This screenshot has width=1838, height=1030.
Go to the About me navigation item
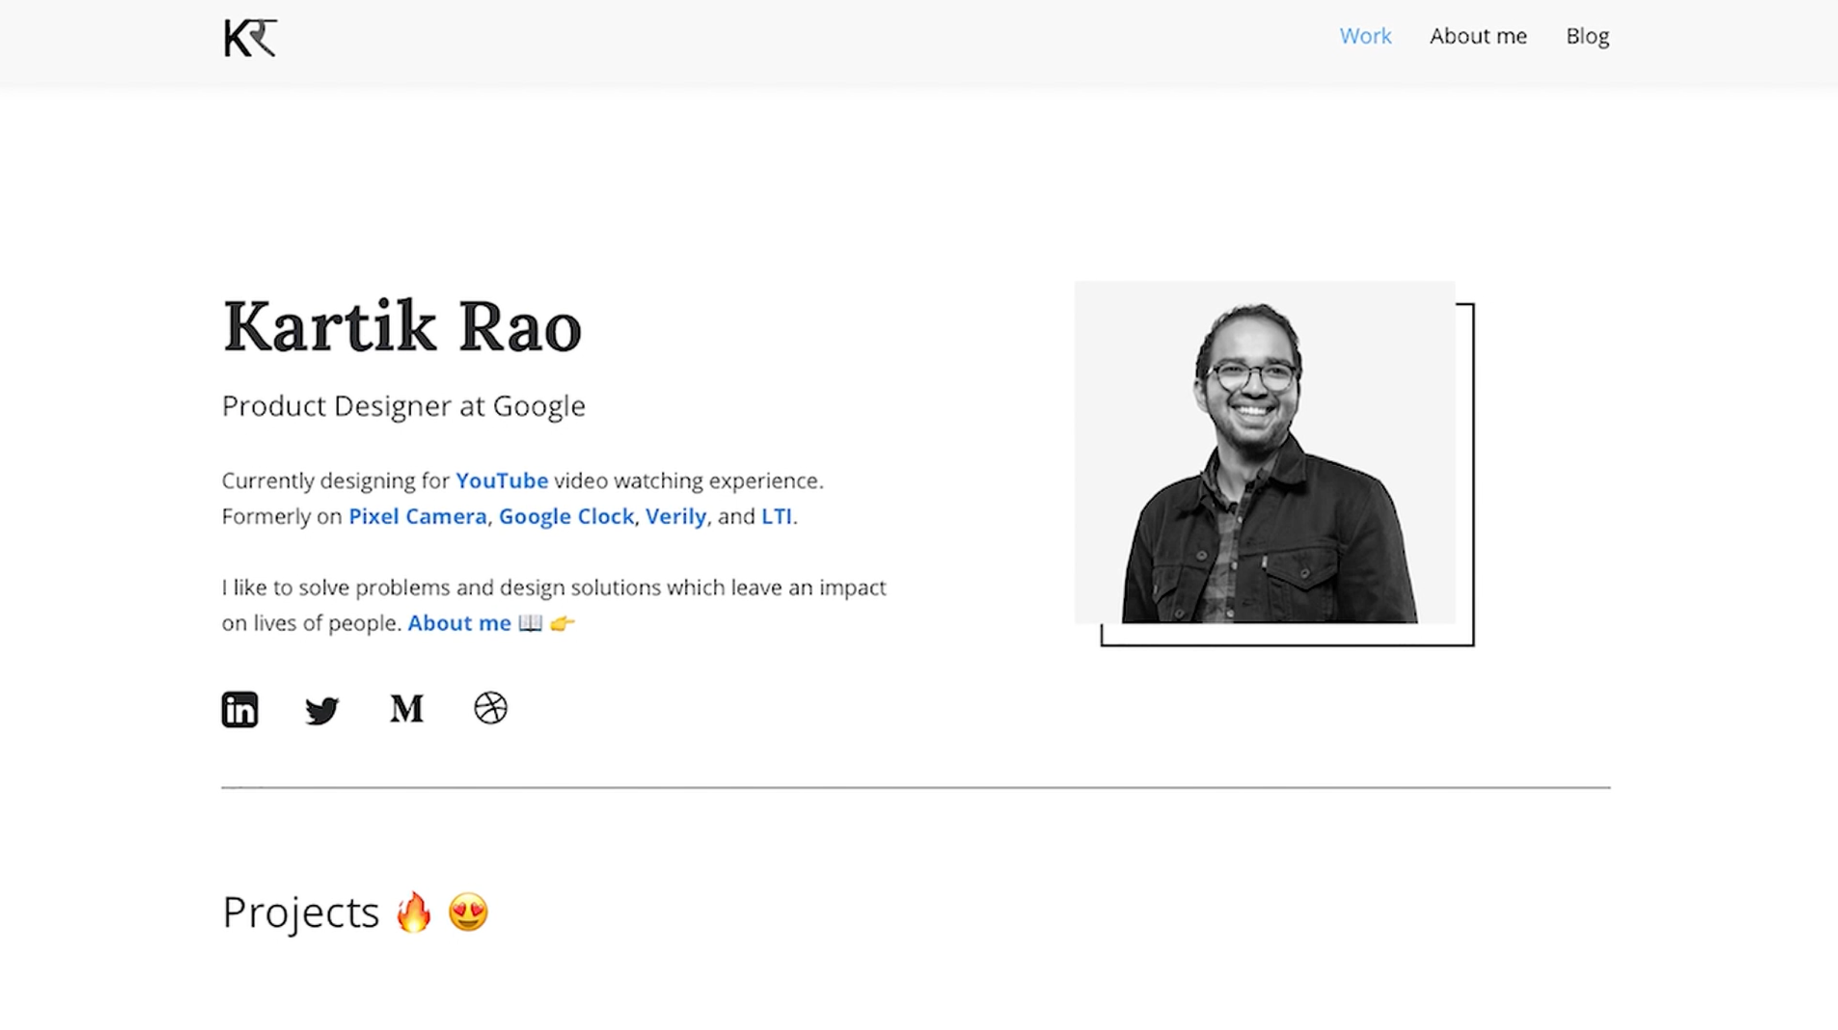pos(1478,36)
